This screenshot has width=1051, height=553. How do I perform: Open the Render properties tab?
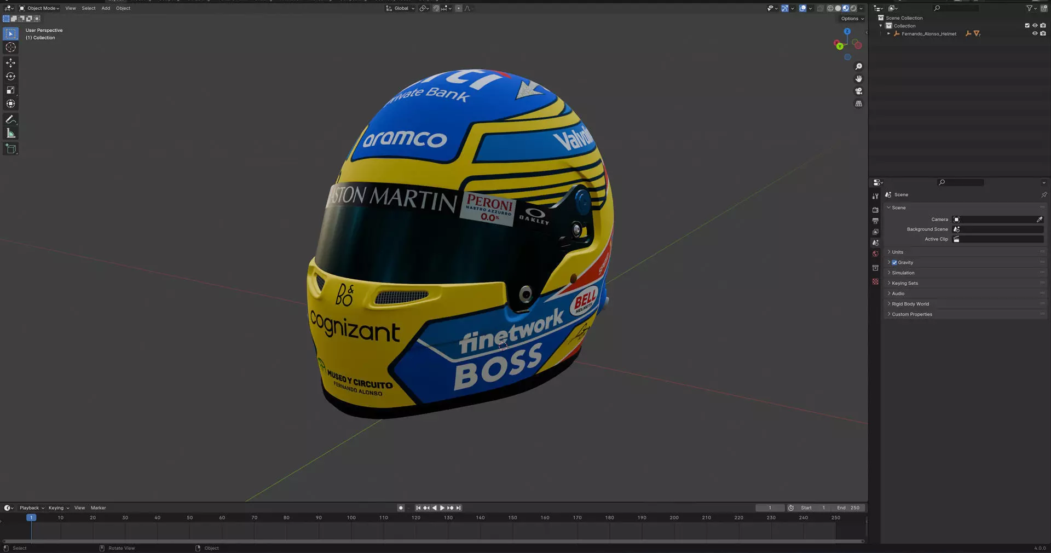click(x=875, y=210)
